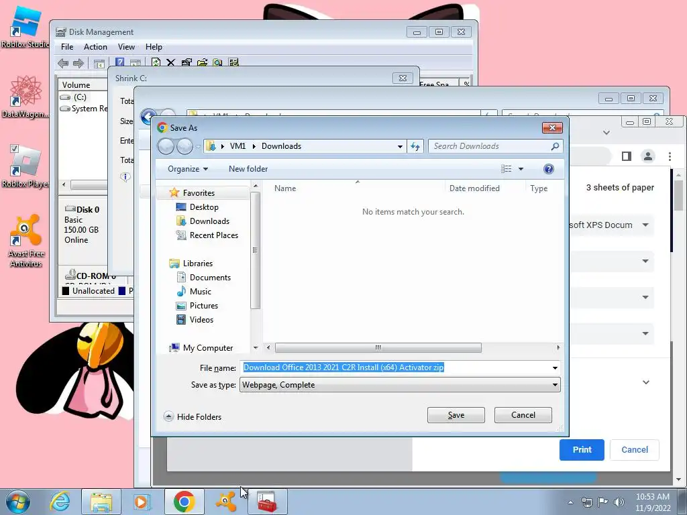Image resolution: width=687 pixels, height=515 pixels.
Task: Expand the More settings chevron in print panel
Action: pos(646,382)
